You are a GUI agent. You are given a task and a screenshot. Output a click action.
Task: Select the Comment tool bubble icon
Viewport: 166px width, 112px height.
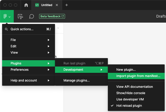[31, 16]
